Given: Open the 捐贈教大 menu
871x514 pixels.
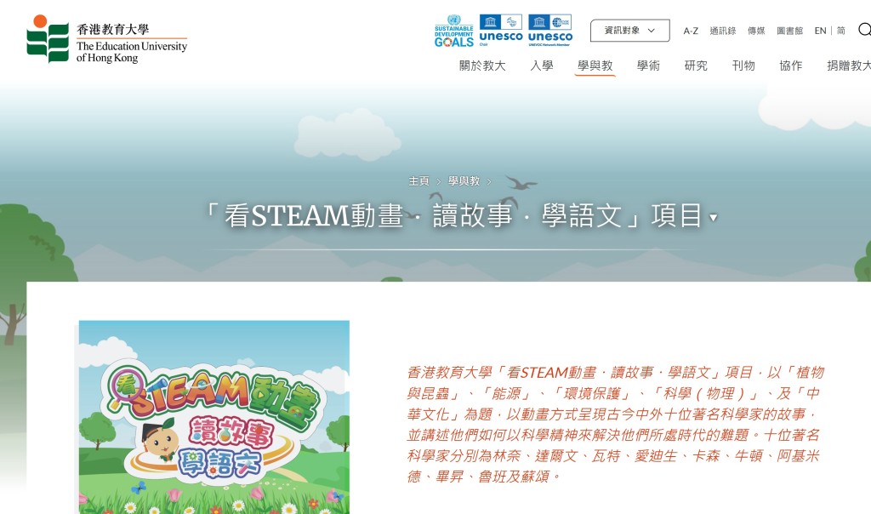Looking at the screenshot, I should point(849,66).
